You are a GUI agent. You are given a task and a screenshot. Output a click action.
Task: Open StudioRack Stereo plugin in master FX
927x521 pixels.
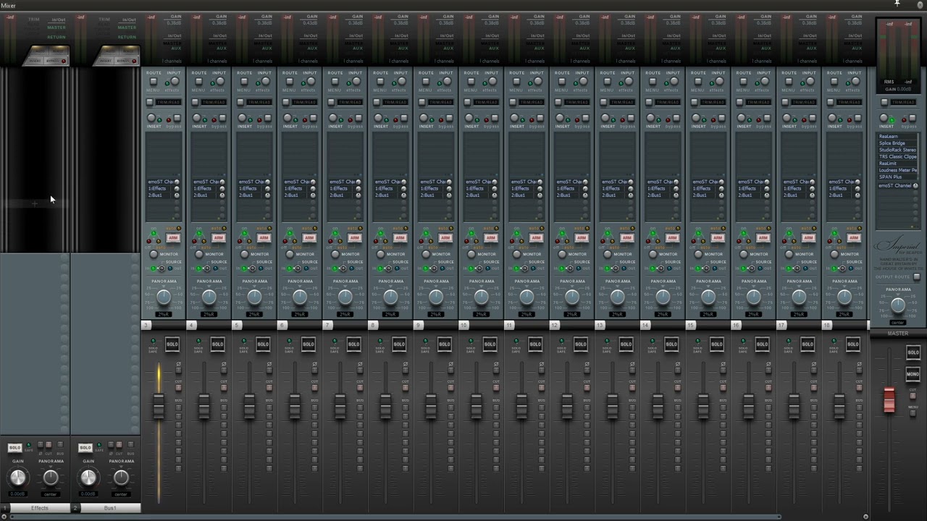click(x=897, y=150)
